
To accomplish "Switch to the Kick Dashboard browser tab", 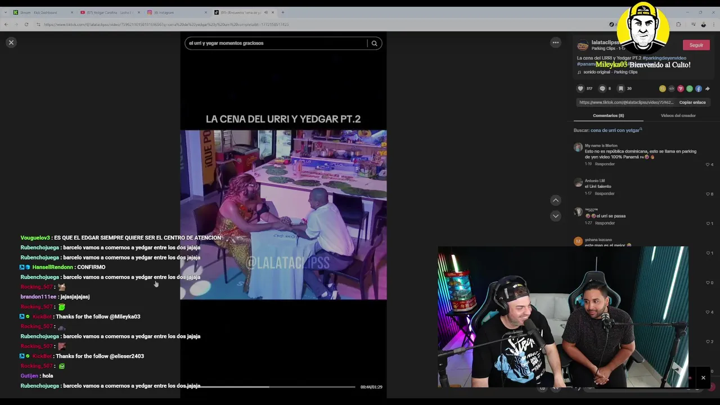I will pyautogui.click(x=43, y=12).
